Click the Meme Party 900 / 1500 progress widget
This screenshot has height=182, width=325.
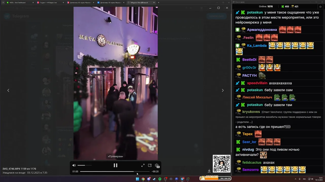click(x=215, y=178)
